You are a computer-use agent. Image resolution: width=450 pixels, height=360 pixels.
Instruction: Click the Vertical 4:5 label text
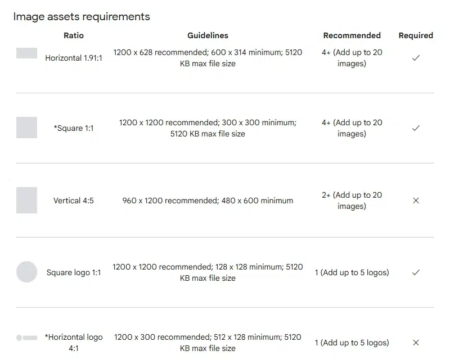pyautogui.click(x=74, y=200)
